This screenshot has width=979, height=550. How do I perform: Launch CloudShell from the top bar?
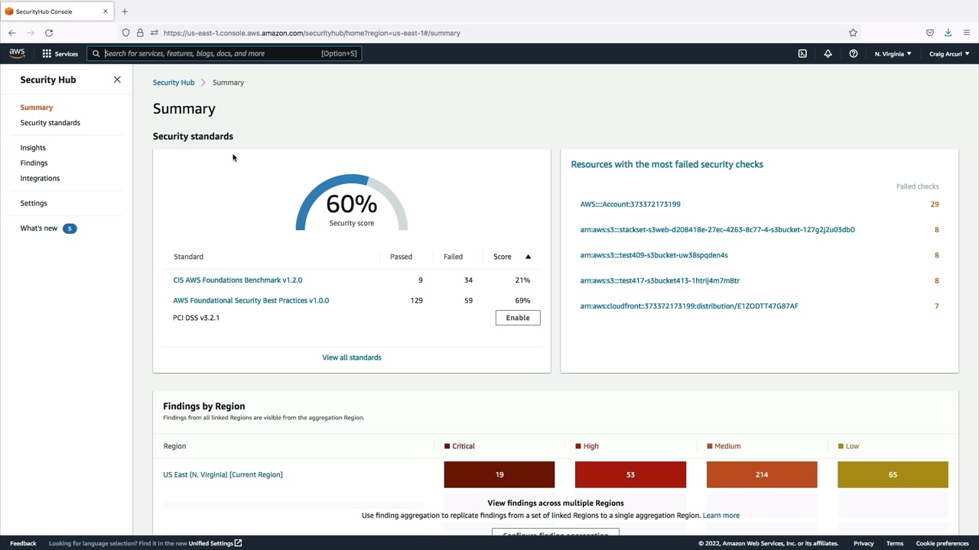point(802,53)
